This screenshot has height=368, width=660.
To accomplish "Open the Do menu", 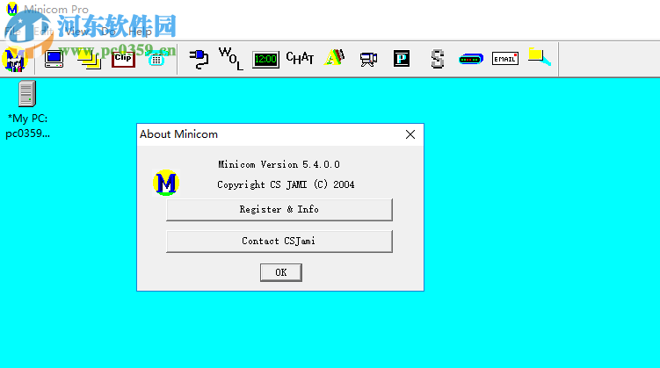I will tap(108, 32).
